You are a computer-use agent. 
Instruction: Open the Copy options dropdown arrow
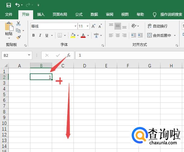tap(23, 31)
